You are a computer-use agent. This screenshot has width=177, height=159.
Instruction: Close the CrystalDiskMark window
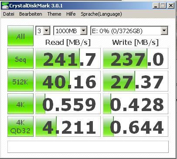click(171, 6)
